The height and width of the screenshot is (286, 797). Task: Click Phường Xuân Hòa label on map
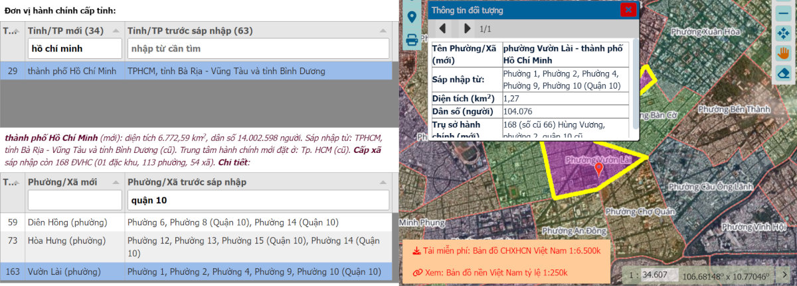click(x=705, y=31)
